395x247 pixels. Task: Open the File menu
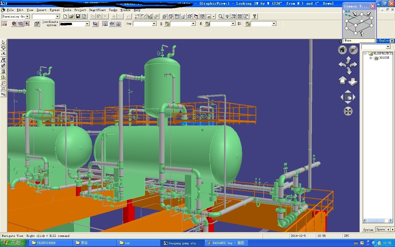pyautogui.click(x=10, y=10)
